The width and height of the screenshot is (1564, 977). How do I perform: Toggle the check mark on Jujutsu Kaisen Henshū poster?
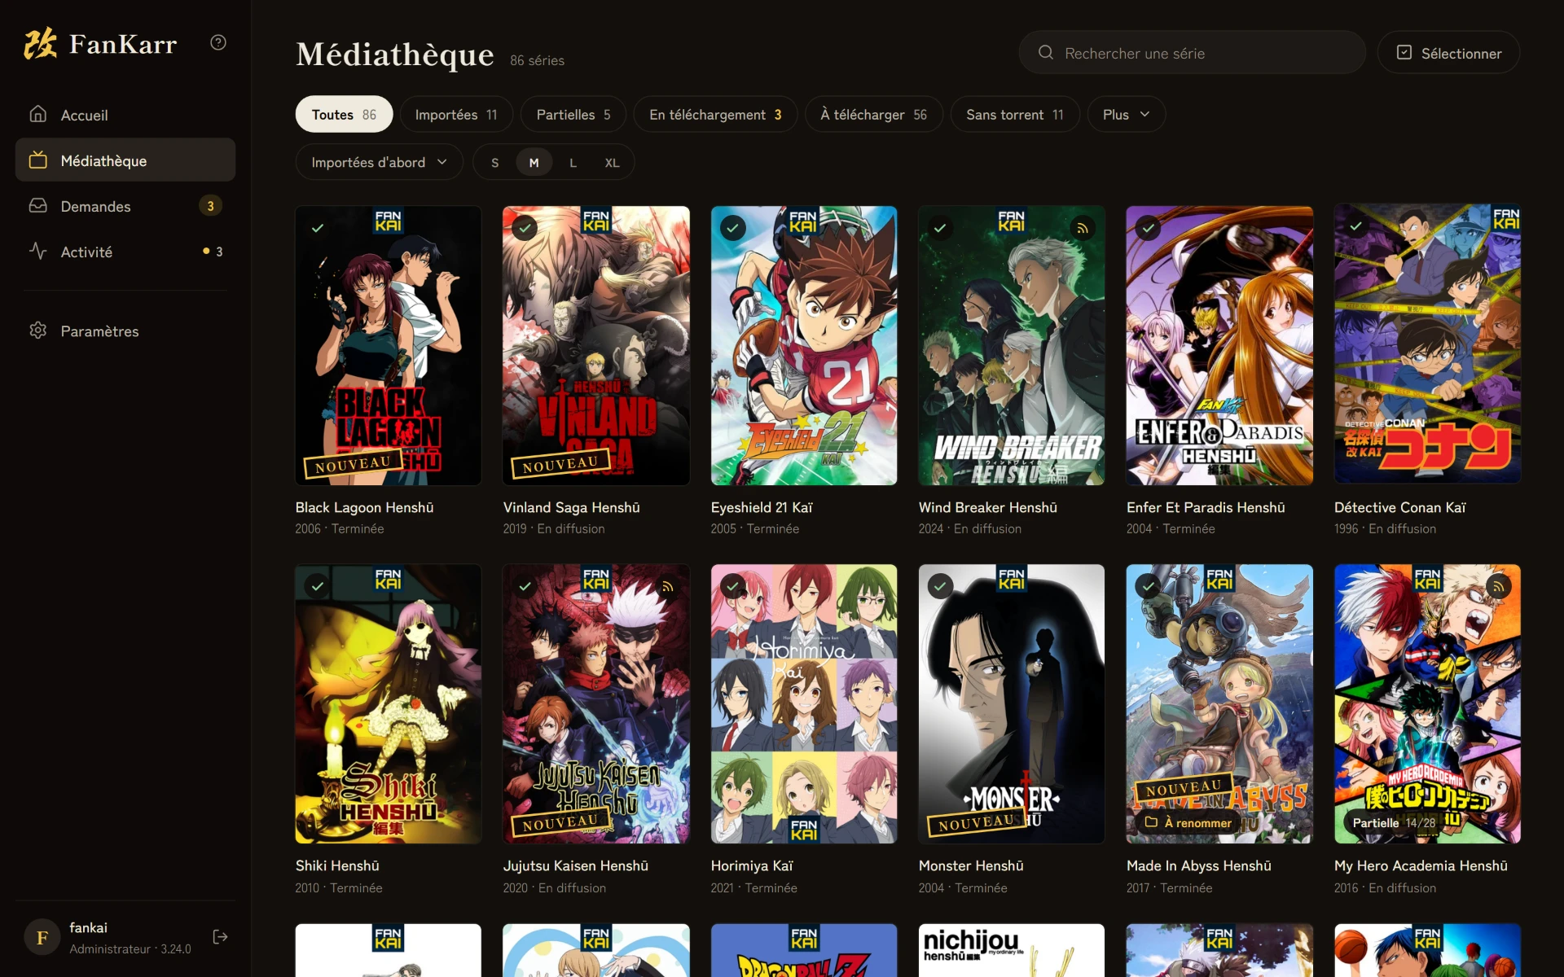525,587
